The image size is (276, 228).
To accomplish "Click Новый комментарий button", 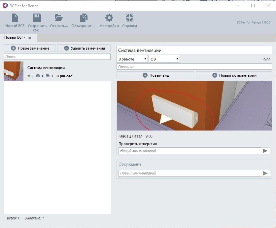I will click(234, 75).
